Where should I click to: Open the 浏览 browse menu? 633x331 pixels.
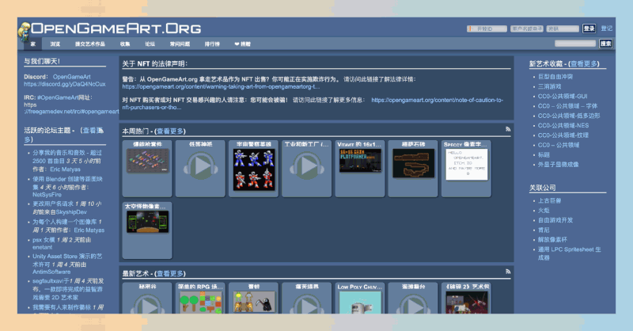55,44
